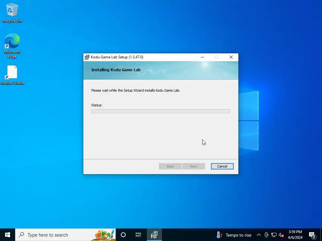
Task: Select the Roblox Studio desktop shortcut
Action: (x=12, y=75)
